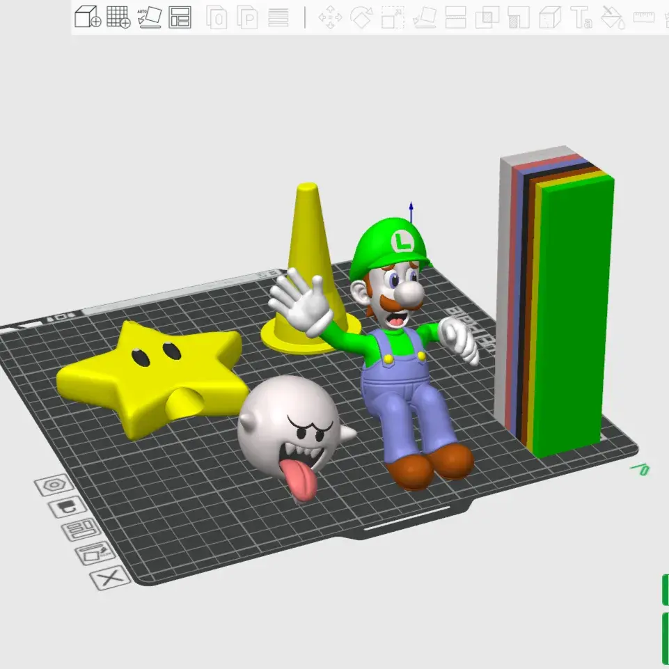
Task: Select the Seam painting tool
Action: click(550, 17)
